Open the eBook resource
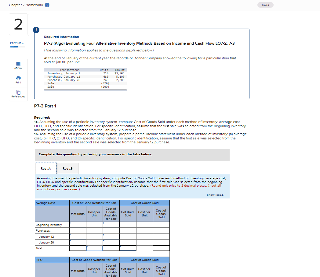320x277 pixels. tap(18, 66)
